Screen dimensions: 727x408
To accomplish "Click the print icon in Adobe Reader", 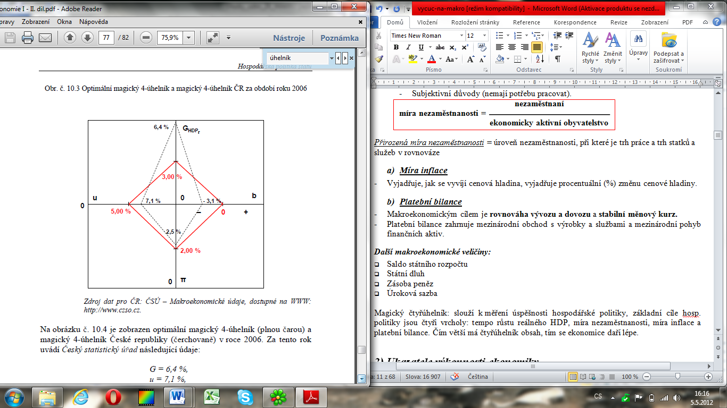I will [28, 38].
